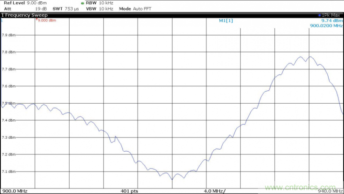Click the 7.1 dBm y-axis label
344x194 pixels.
tap(8, 172)
